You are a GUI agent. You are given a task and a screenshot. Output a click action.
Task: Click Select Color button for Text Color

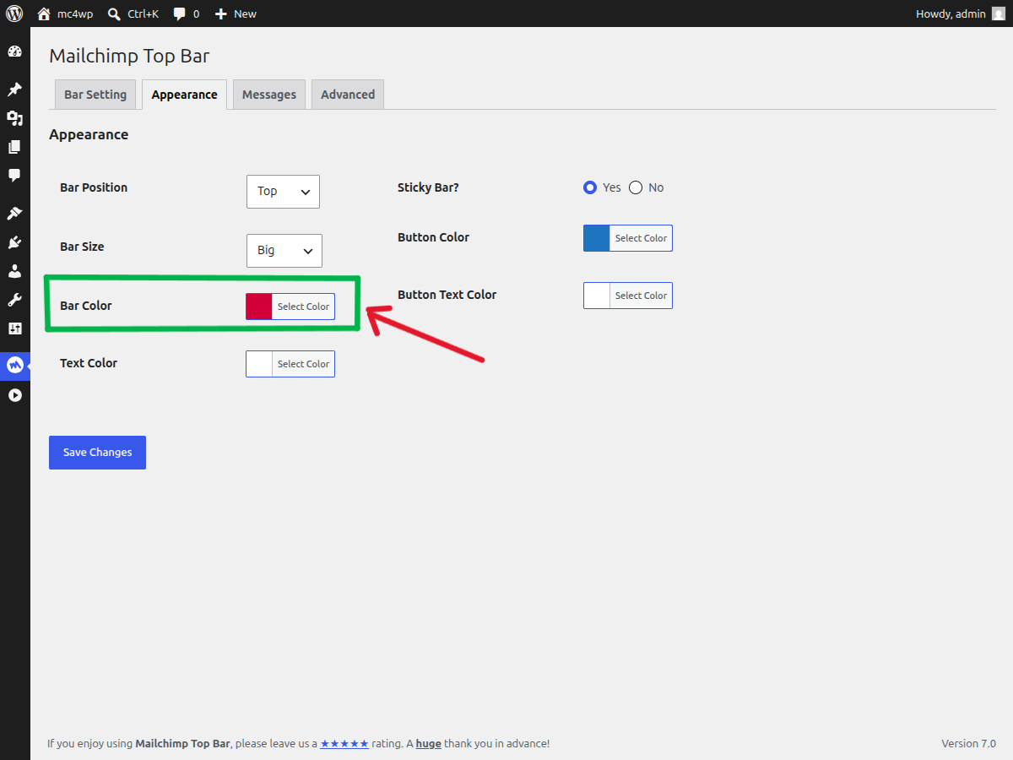tap(303, 364)
